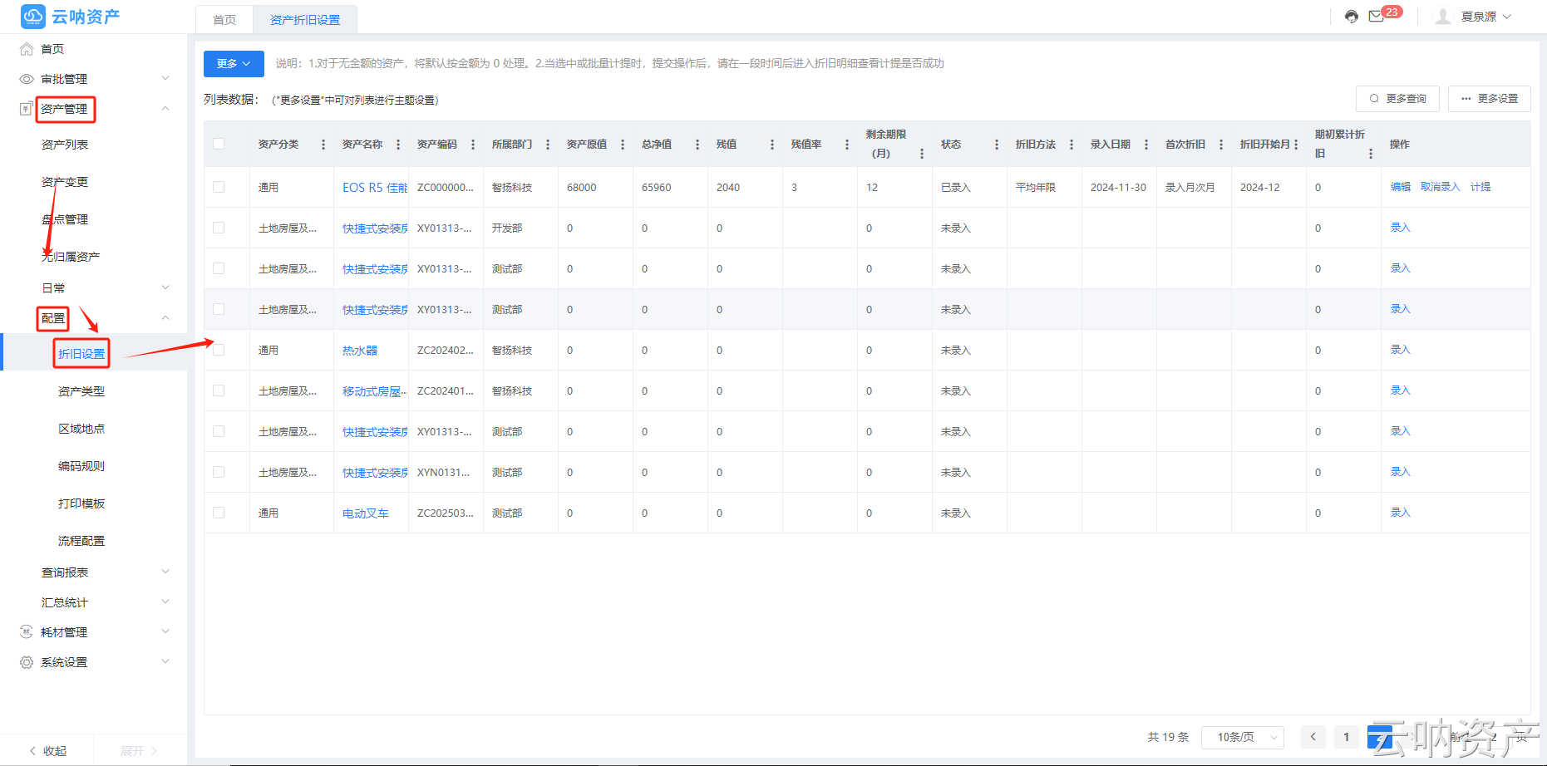Viewport: 1547px width, 766px height.
Task: Expand the 查询报表 submenu chevron
Action: click(x=165, y=572)
